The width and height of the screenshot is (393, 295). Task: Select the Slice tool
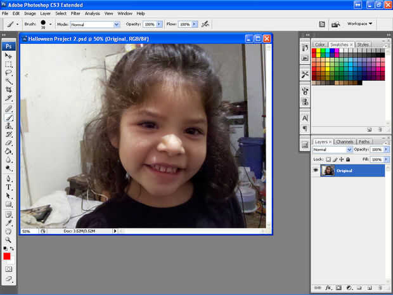coord(8,98)
